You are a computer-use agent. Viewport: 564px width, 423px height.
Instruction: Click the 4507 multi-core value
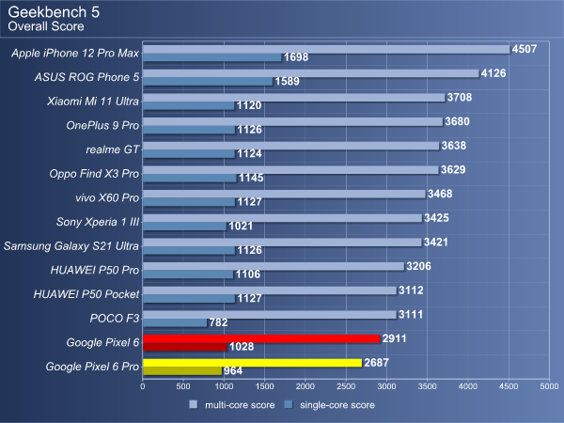point(525,49)
